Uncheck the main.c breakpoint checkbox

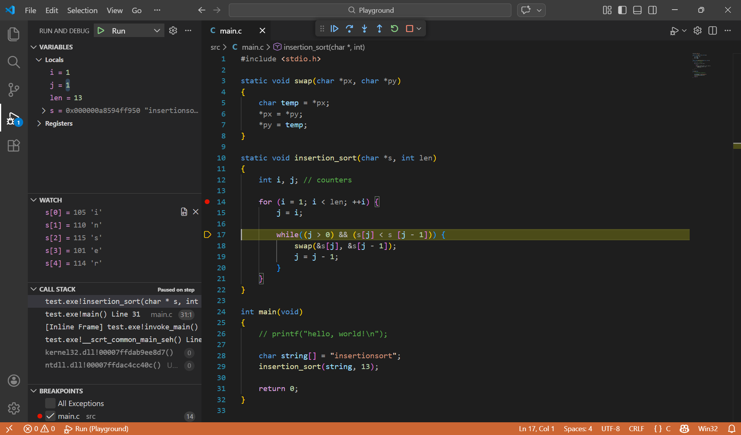(50, 416)
